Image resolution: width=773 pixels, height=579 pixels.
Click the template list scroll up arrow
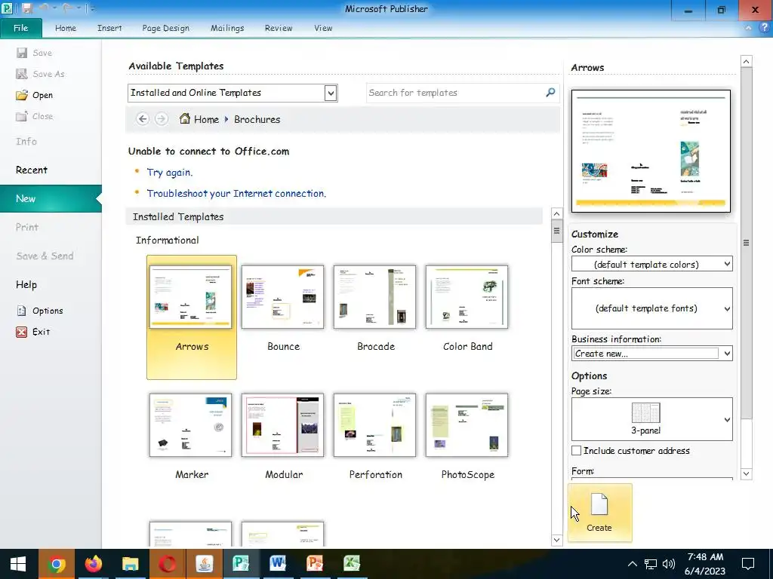point(556,213)
